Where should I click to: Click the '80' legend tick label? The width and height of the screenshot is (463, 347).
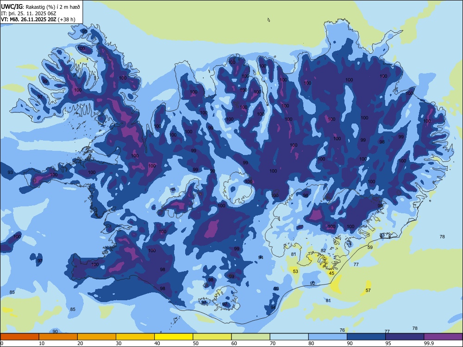311,343
